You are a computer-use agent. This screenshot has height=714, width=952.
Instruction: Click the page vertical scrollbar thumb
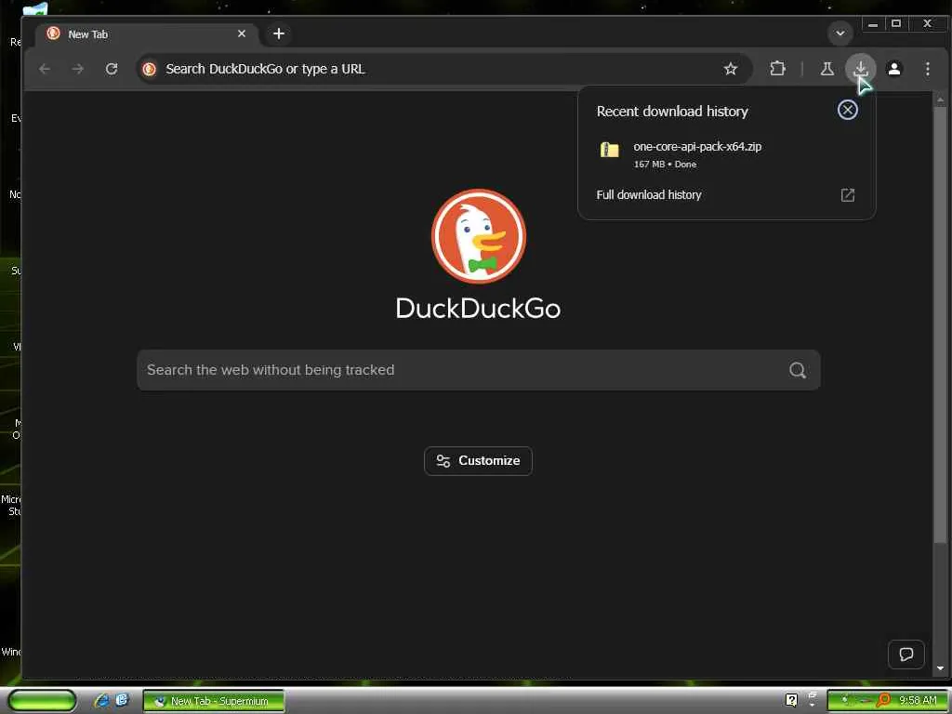click(941, 324)
